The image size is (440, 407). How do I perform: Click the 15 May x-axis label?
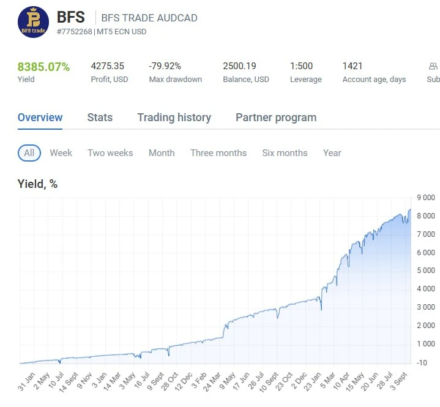click(355, 382)
